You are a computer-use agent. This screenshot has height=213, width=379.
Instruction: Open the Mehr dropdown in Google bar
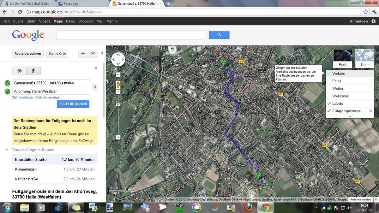point(112,21)
